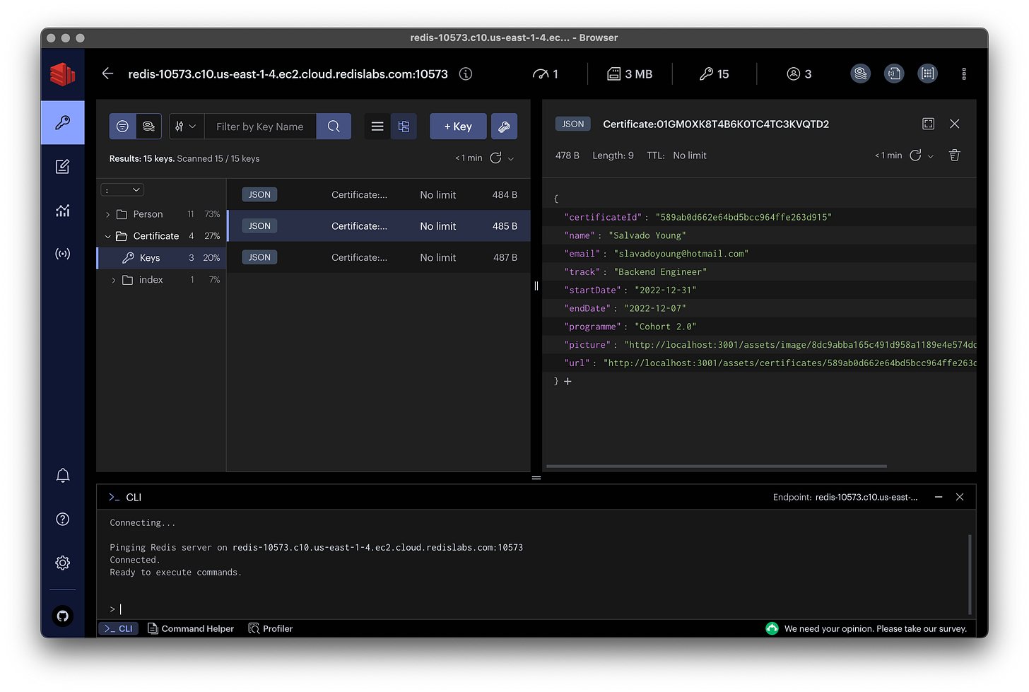Switch to search by RediSearch mode

coord(148,127)
